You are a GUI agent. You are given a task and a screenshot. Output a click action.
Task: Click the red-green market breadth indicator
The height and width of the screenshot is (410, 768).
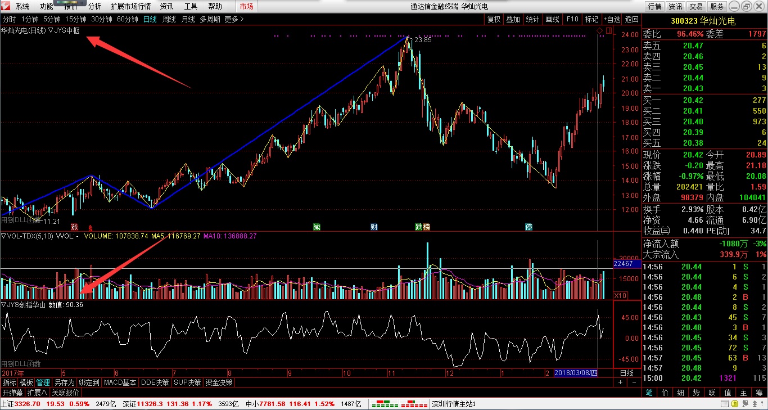[x=400, y=404]
